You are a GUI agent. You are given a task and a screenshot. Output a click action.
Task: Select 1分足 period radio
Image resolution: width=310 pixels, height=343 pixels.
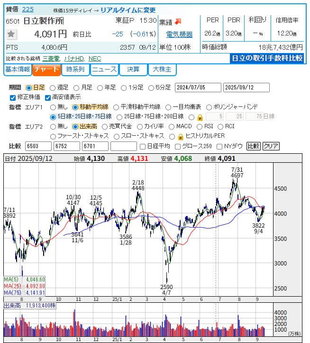(x=124, y=88)
